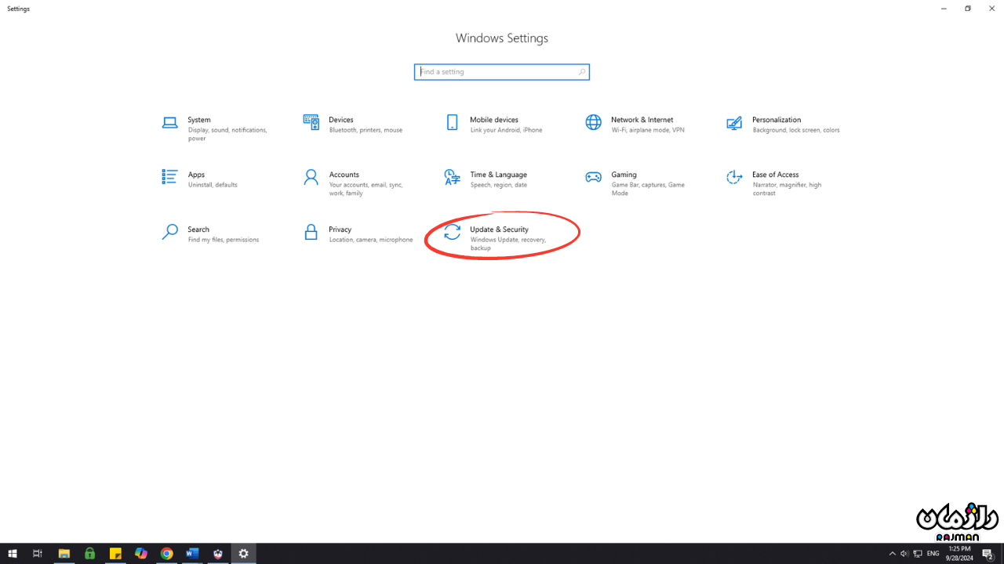
Task: Switch input language from ENG
Action: (x=933, y=554)
